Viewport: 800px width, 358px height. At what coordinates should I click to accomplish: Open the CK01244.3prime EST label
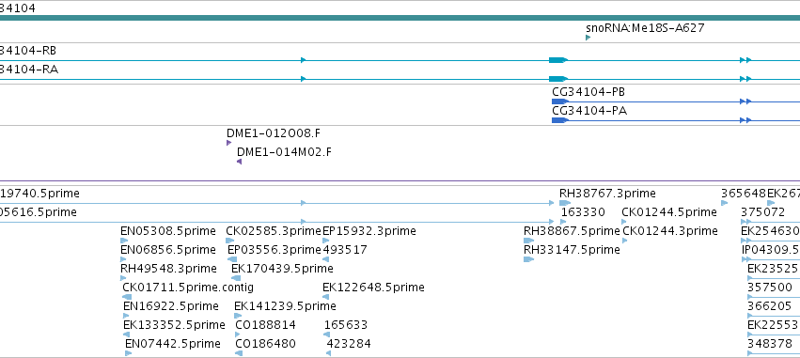(x=670, y=231)
